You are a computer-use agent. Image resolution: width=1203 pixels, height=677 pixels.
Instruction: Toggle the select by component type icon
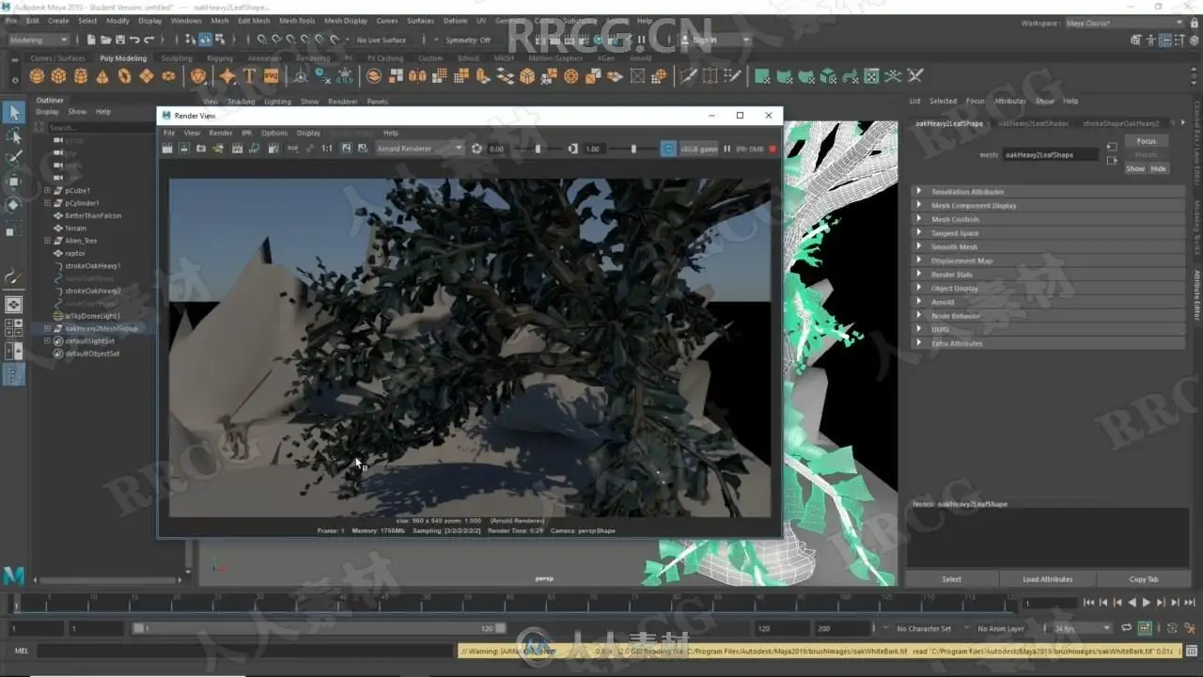220,39
